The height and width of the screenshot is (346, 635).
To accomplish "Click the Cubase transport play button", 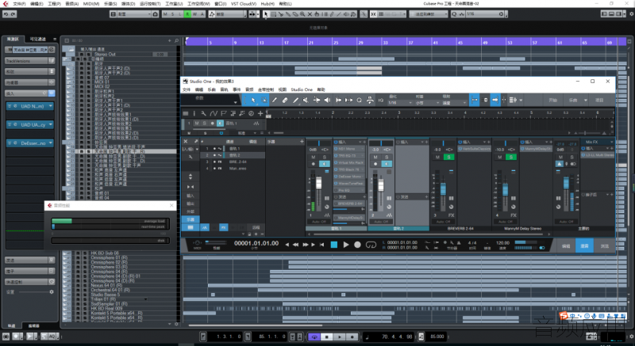I will [340, 336].
